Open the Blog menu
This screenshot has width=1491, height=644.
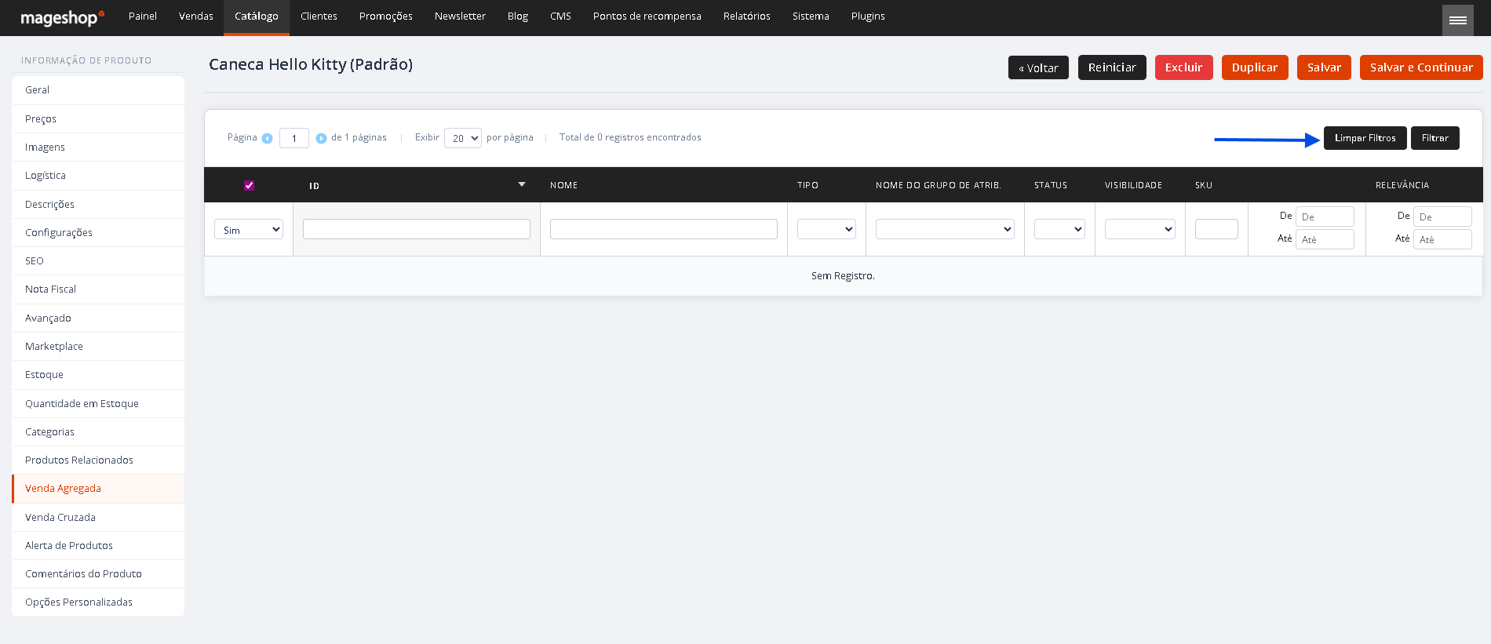pos(518,16)
